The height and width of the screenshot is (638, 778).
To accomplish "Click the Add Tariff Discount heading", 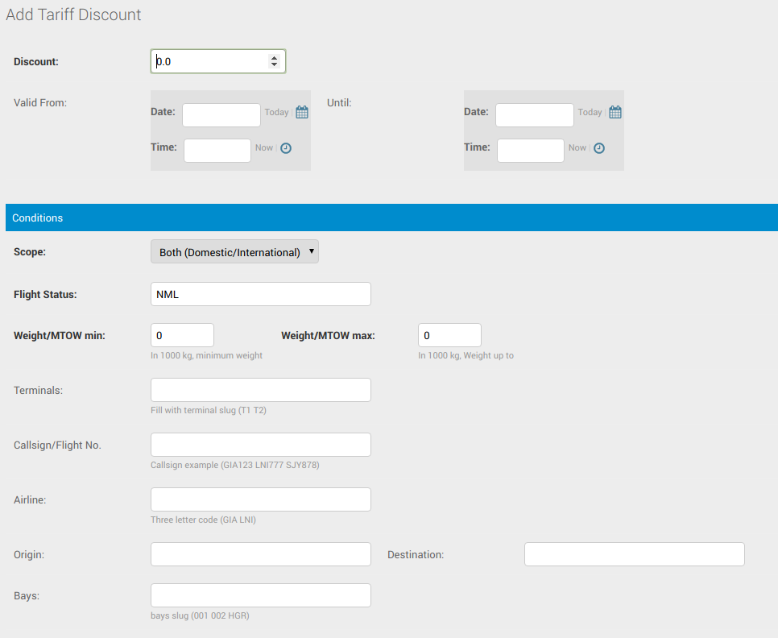I will pyautogui.click(x=73, y=14).
